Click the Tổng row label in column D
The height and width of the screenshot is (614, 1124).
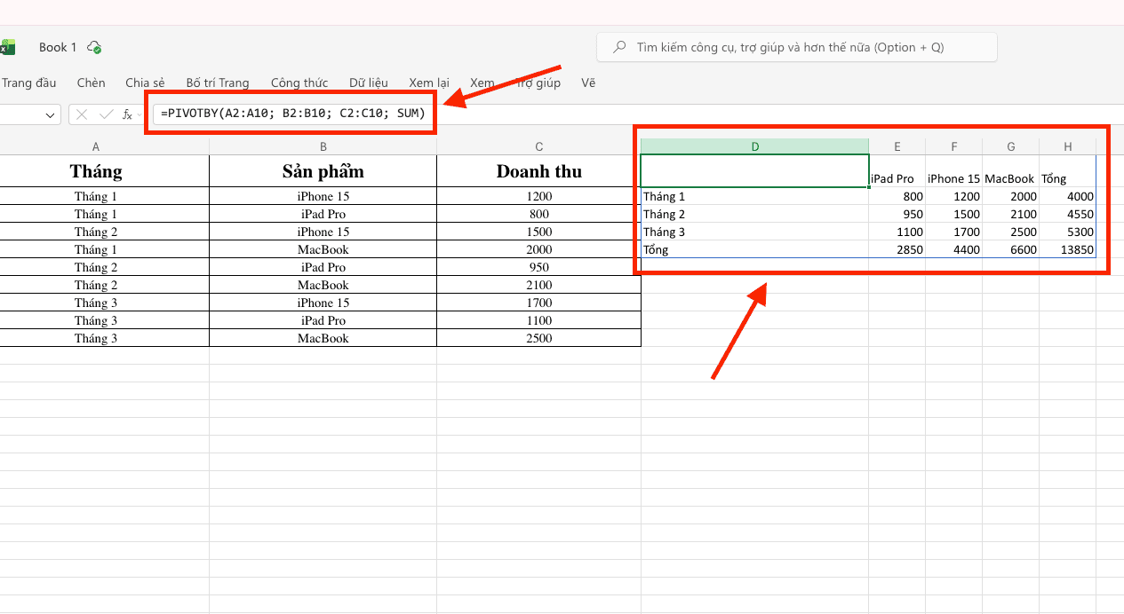(x=754, y=249)
